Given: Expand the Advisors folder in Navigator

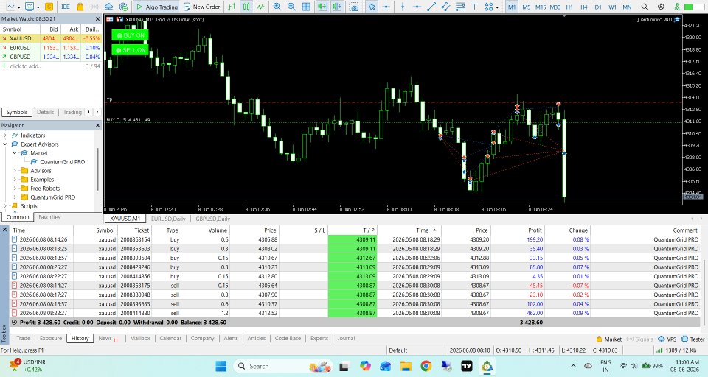Looking at the screenshot, I should point(15,171).
